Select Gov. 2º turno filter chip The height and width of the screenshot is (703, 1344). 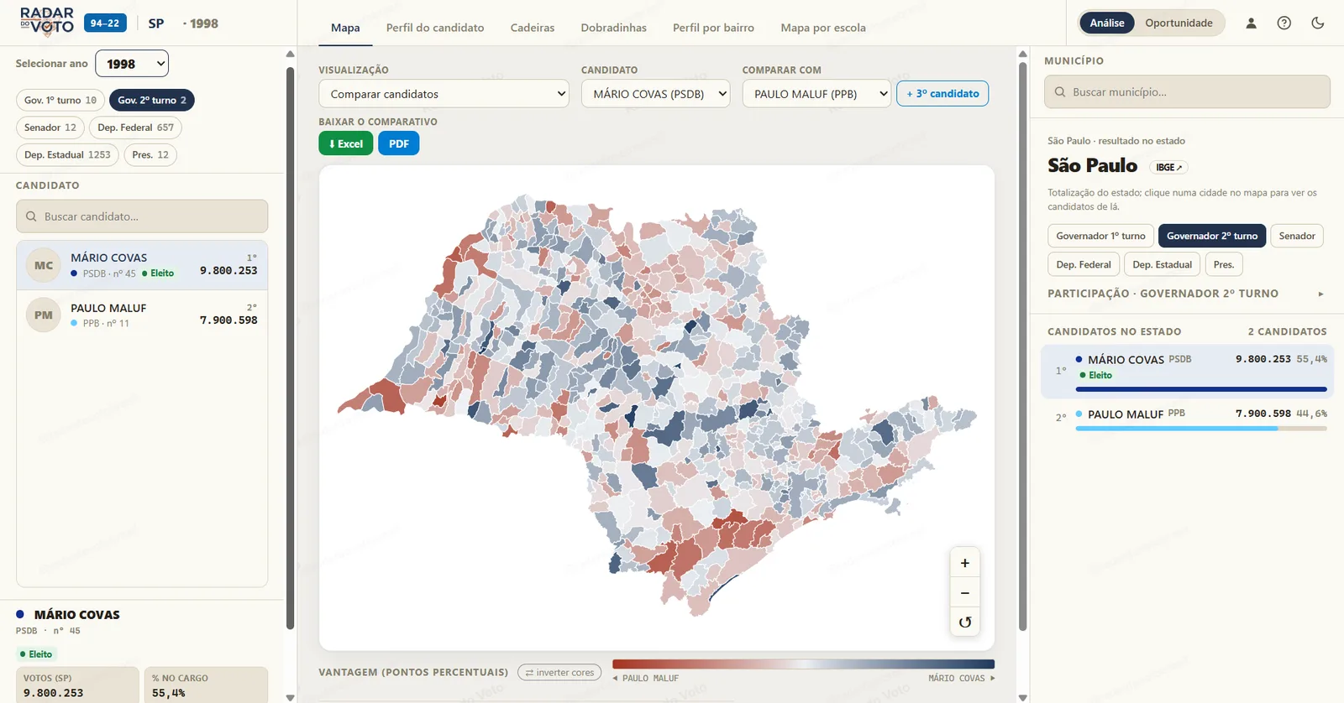152,100
